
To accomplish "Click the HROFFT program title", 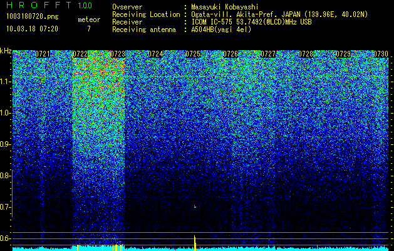I will (x=39, y=5).
